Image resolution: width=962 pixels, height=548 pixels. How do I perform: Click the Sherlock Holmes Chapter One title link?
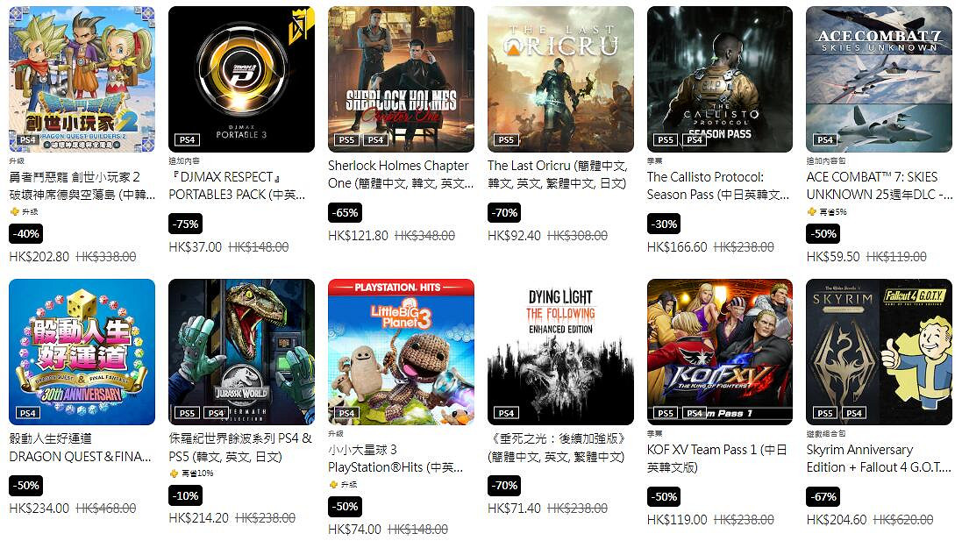click(x=401, y=174)
